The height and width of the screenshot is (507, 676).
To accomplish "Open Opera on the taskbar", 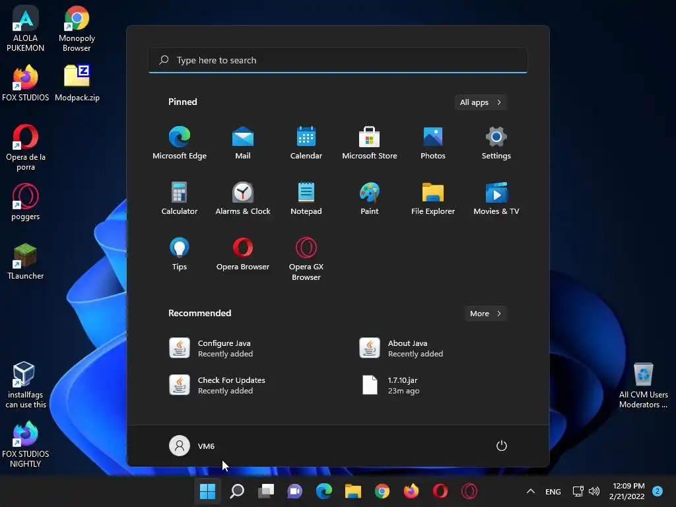I will click(x=440, y=491).
